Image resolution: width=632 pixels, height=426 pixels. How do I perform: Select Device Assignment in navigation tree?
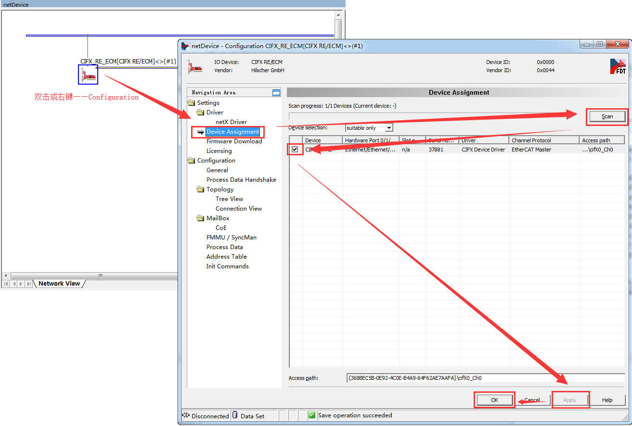click(233, 131)
